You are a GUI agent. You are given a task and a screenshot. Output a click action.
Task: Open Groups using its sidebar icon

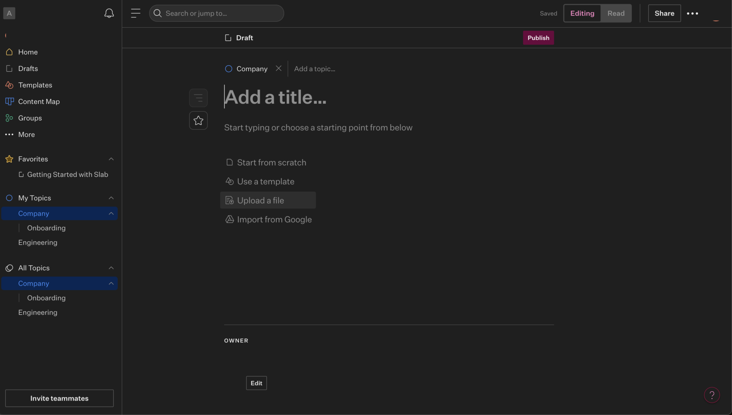click(9, 118)
